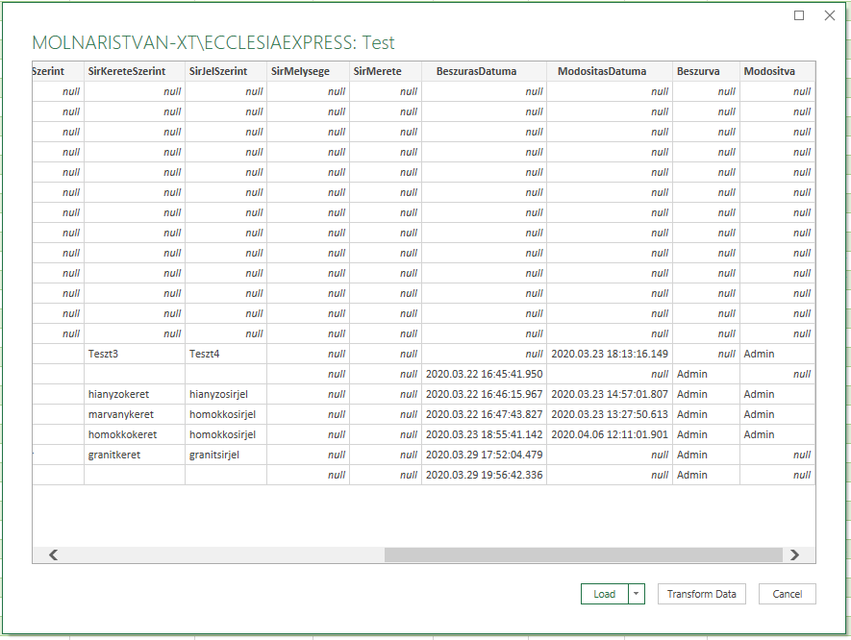Click the scroll-left arrow of the horizontal scrollbar

(x=53, y=554)
